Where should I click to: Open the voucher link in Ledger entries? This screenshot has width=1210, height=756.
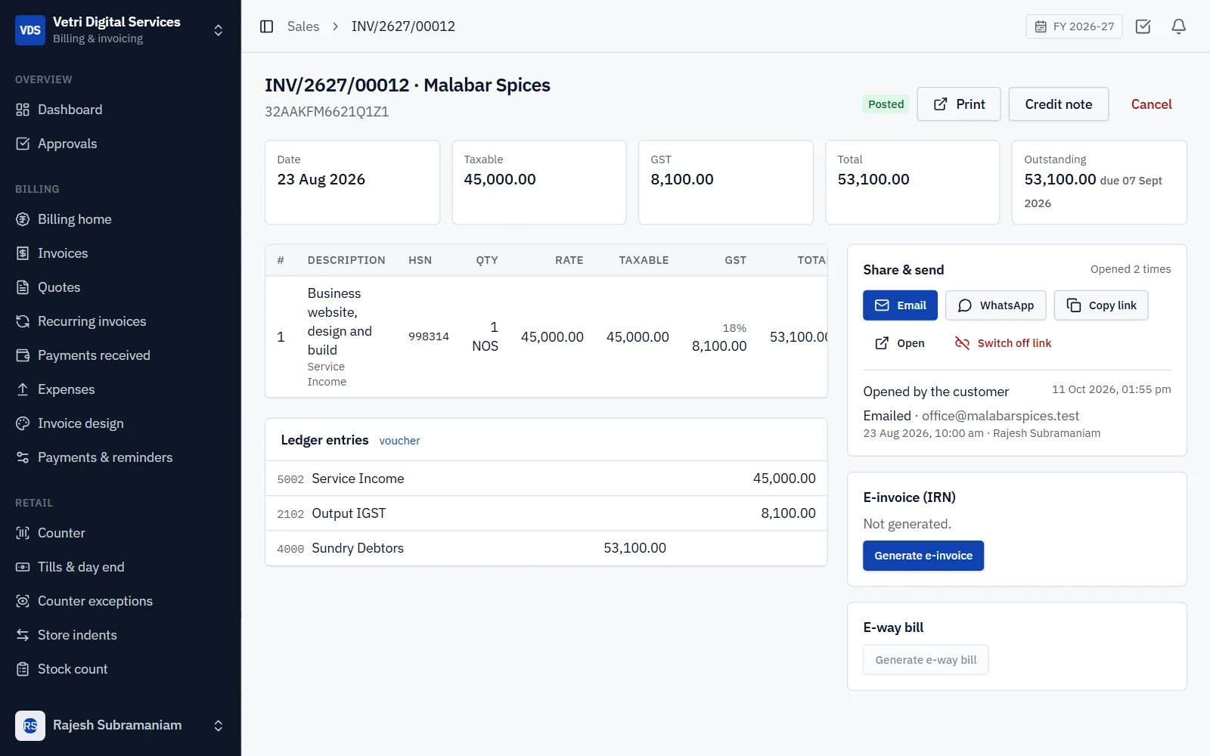(x=399, y=441)
